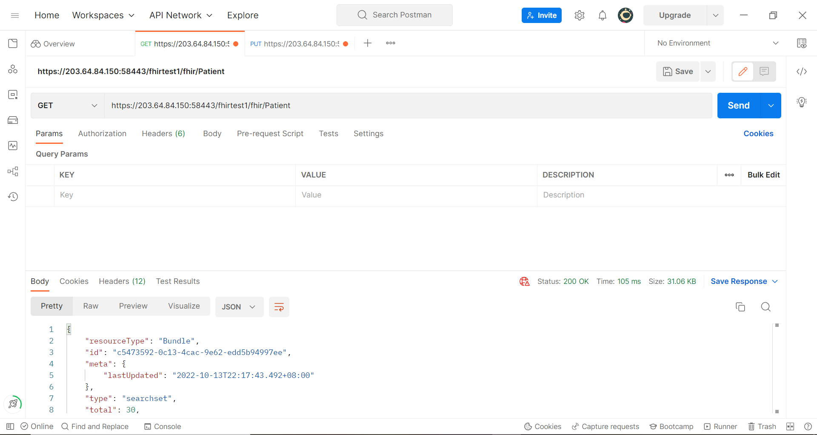Switch response view to Raw
This screenshot has width=817, height=435.
click(91, 306)
